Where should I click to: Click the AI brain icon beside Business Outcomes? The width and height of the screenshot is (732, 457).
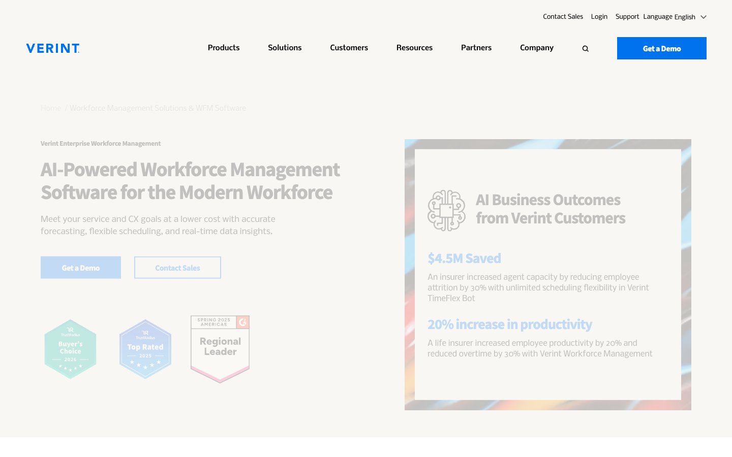[x=446, y=210]
